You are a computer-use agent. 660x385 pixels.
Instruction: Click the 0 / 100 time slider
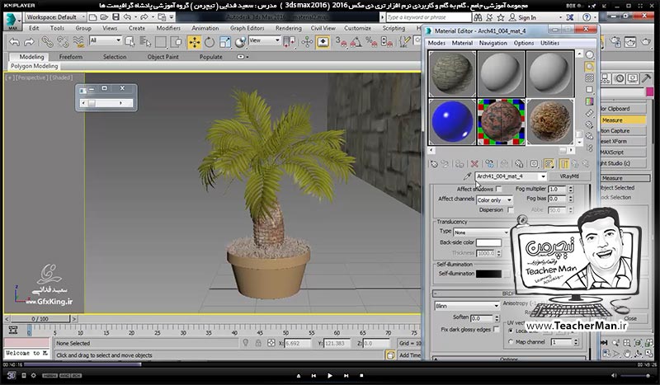[x=40, y=319]
